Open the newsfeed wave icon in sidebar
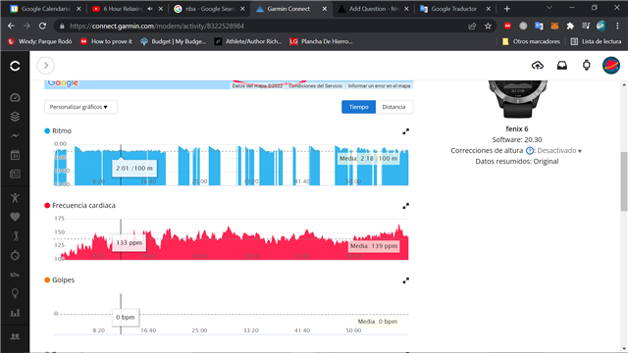Image resolution: width=628 pixels, height=353 pixels. (x=15, y=135)
